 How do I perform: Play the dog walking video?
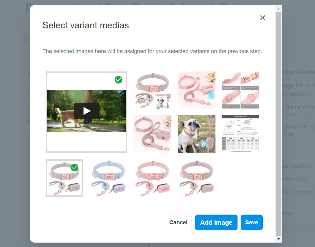pyautogui.click(x=87, y=111)
